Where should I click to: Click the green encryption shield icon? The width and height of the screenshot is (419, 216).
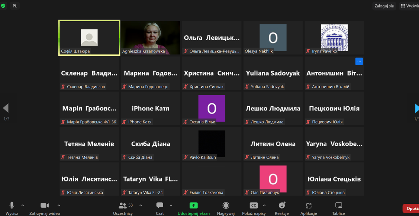[x=3, y=6]
